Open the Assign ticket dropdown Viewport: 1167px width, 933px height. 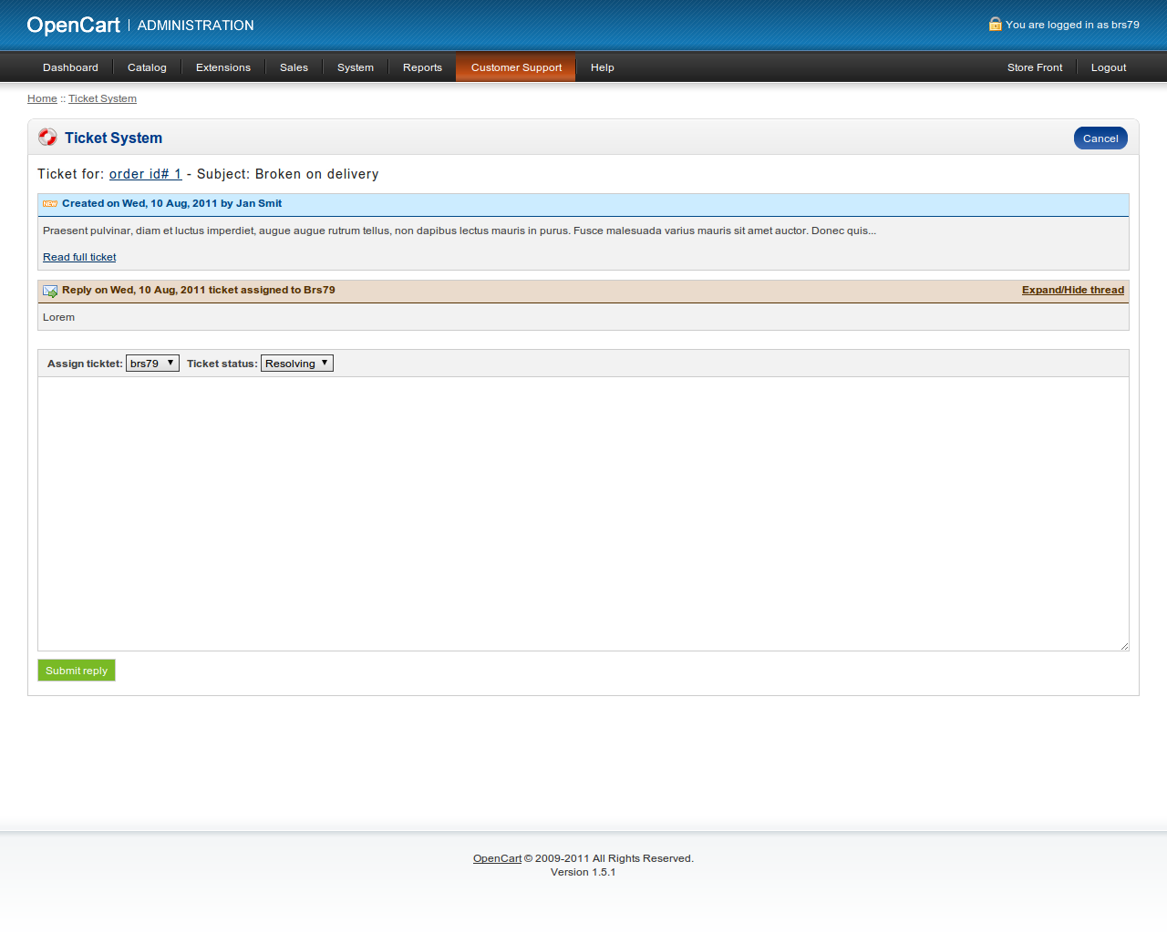[152, 364]
